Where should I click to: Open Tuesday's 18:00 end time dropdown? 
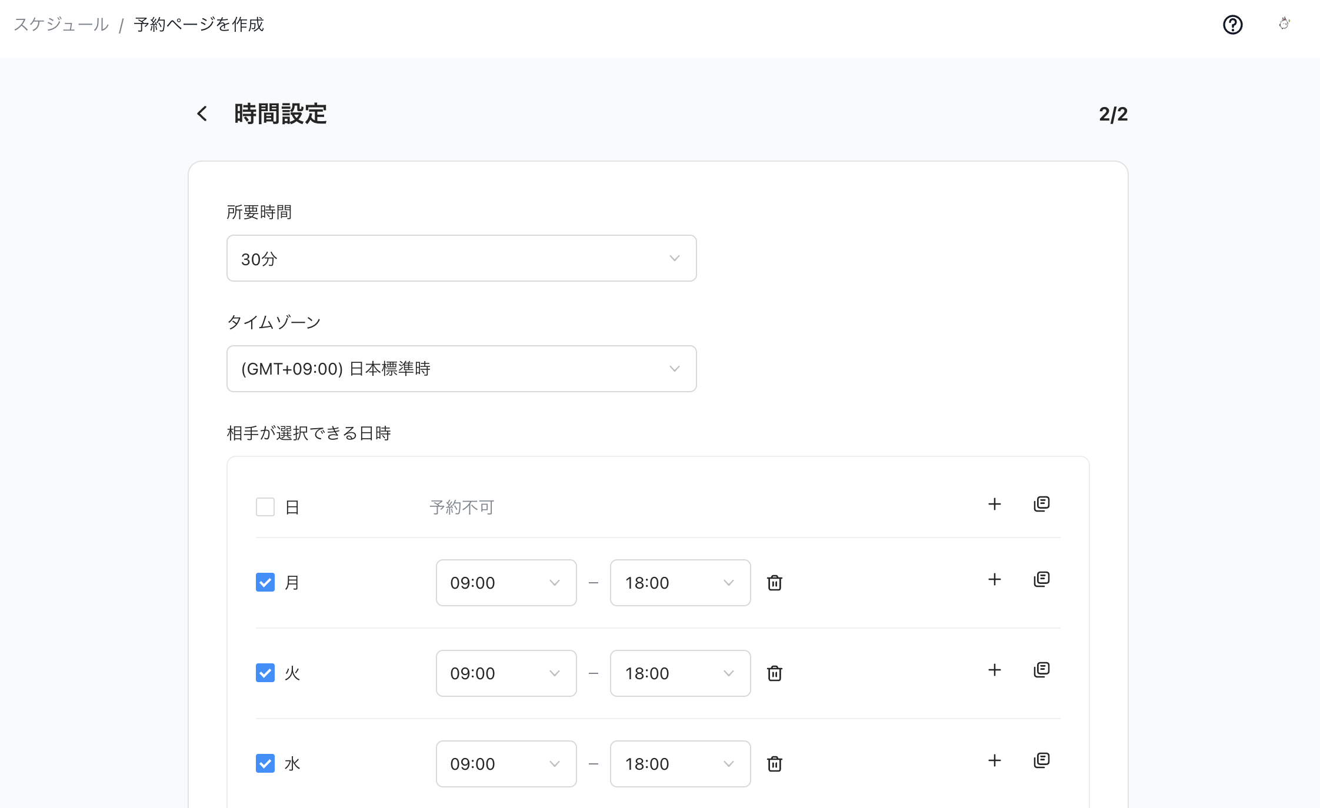680,673
